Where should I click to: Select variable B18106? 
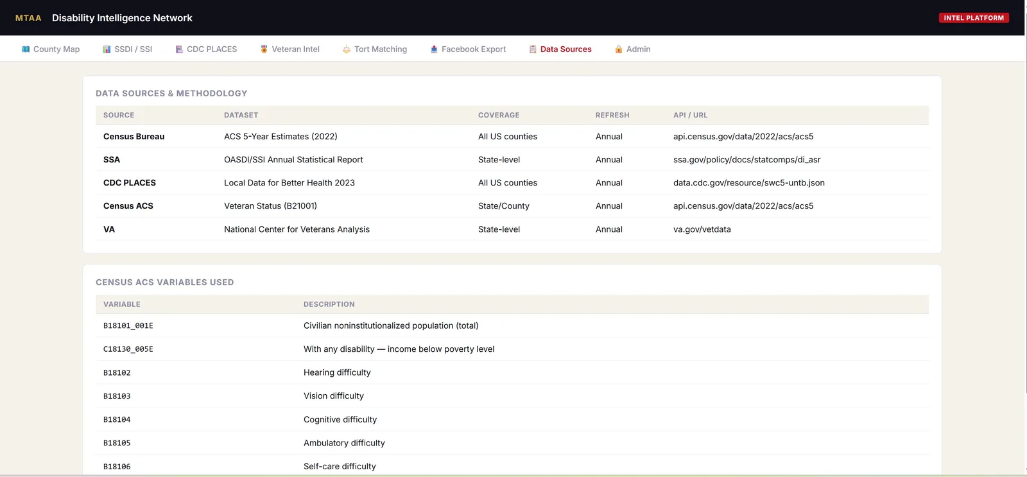pyautogui.click(x=117, y=467)
